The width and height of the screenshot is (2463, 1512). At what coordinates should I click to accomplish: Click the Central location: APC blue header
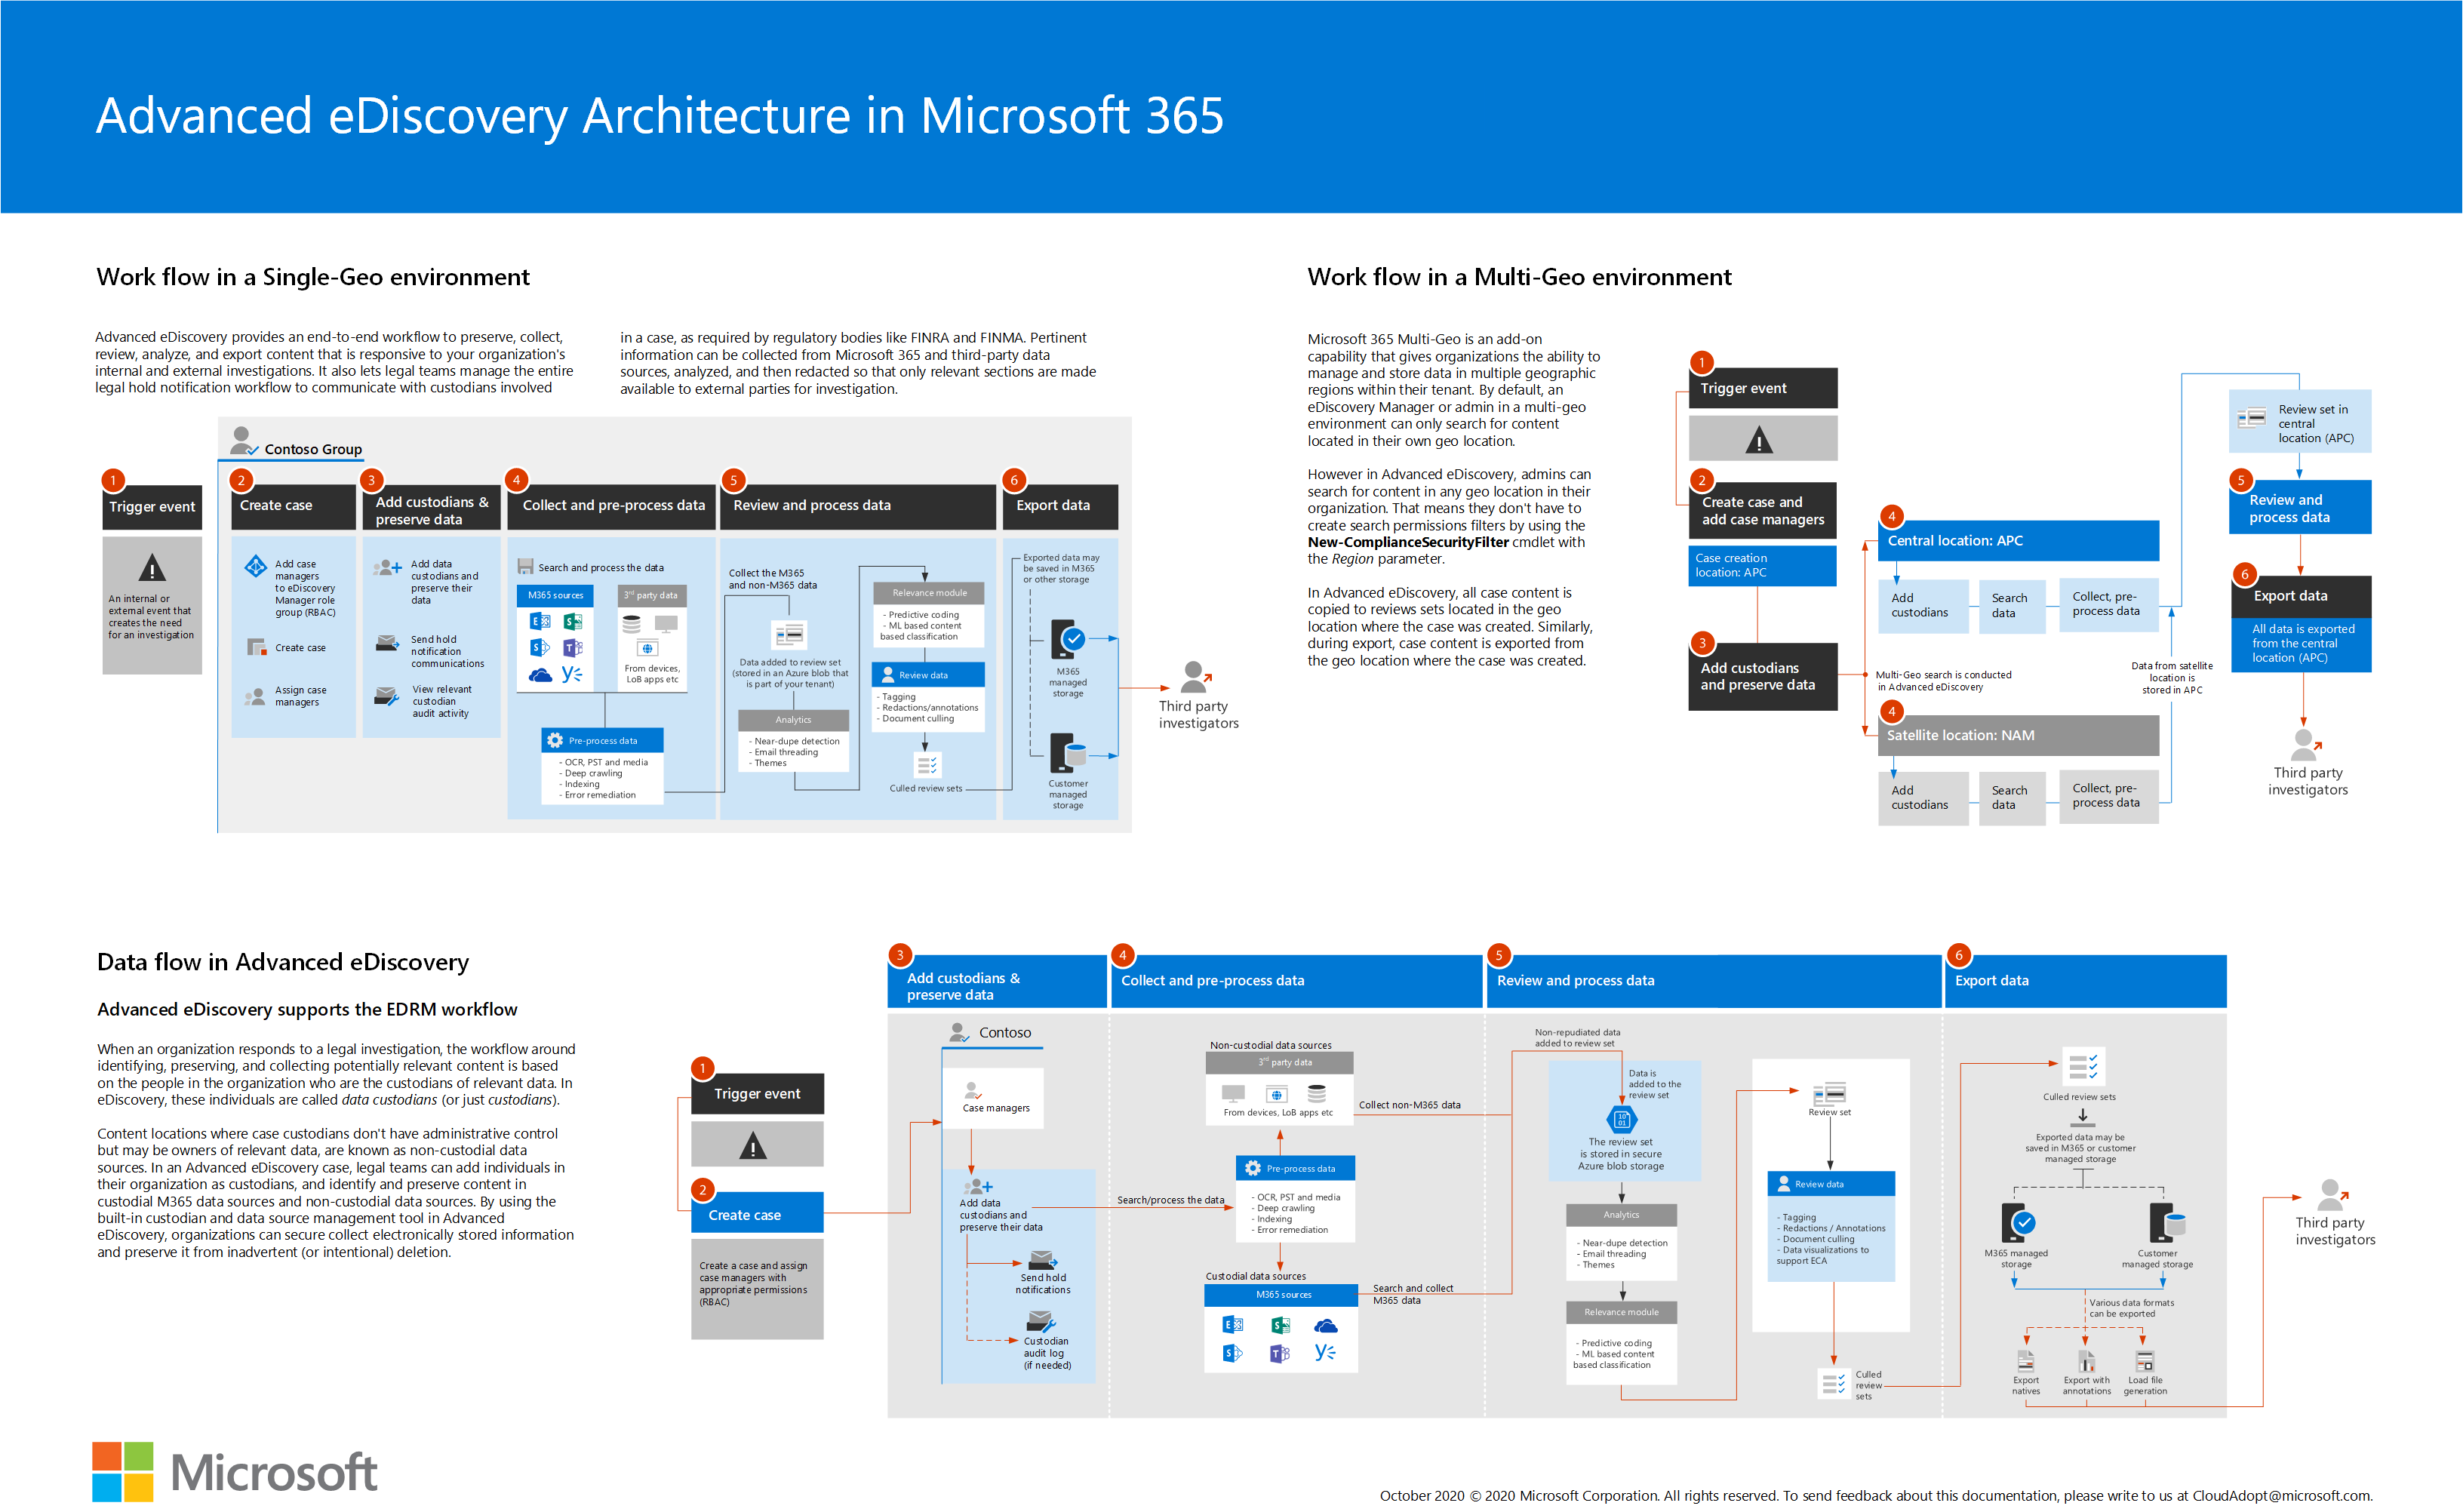click(x=2018, y=540)
